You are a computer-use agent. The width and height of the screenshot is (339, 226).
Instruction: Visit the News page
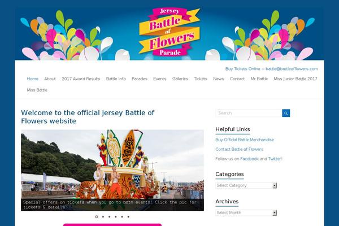[218, 79]
